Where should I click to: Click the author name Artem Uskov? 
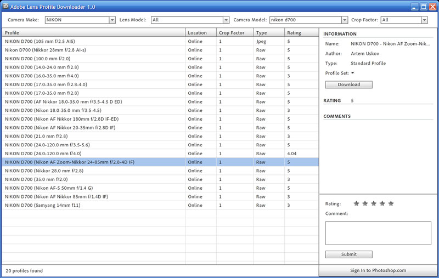coord(365,53)
